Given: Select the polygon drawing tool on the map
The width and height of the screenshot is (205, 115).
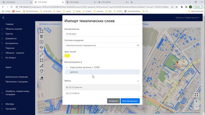Looking at the screenshot, I should pyautogui.click(x=41, y=66).
